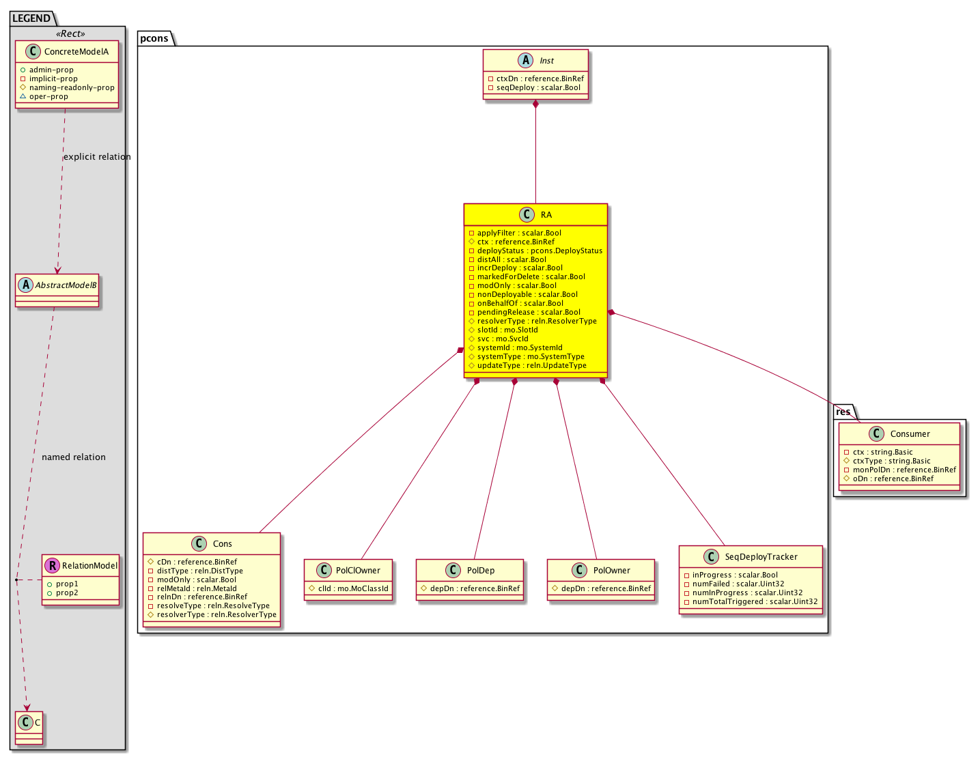This screenshot has height=757, width=980.
Task: Click the circled C icon of RA class
Action: point(527,215)
